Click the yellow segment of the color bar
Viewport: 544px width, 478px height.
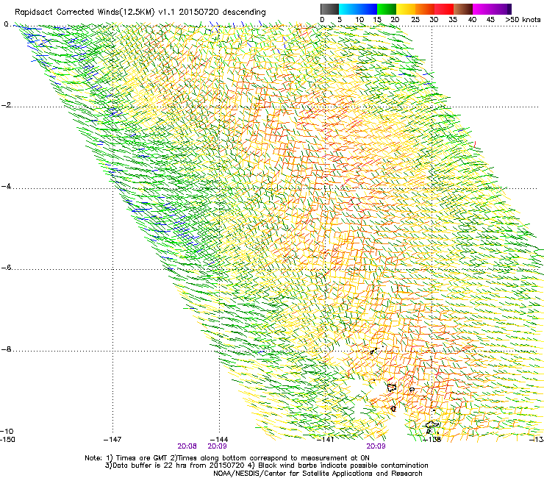point(406,9)
